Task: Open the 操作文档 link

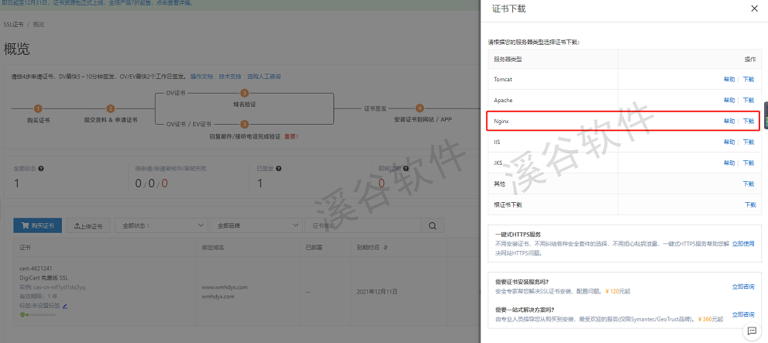Action: (x=201, y=77)
